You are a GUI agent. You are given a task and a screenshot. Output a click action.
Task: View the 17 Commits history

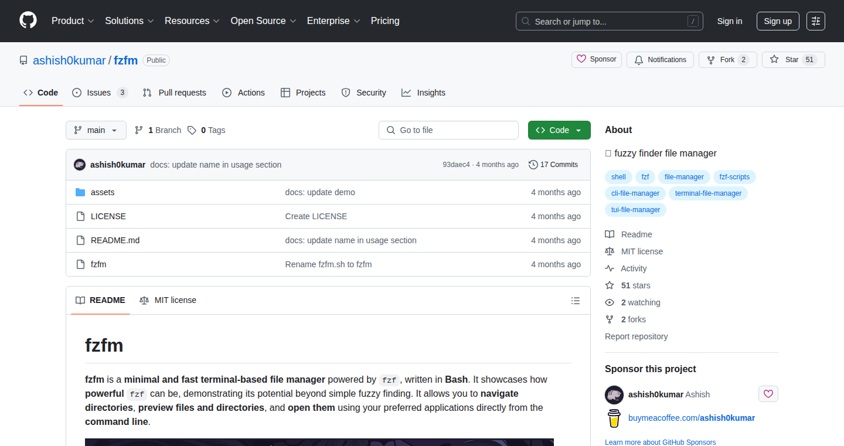[x=553, y=165]
